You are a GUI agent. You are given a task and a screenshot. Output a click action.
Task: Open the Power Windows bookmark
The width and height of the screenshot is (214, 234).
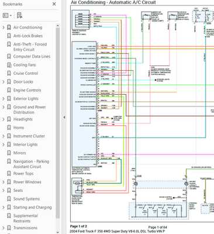tap(27, 182)
